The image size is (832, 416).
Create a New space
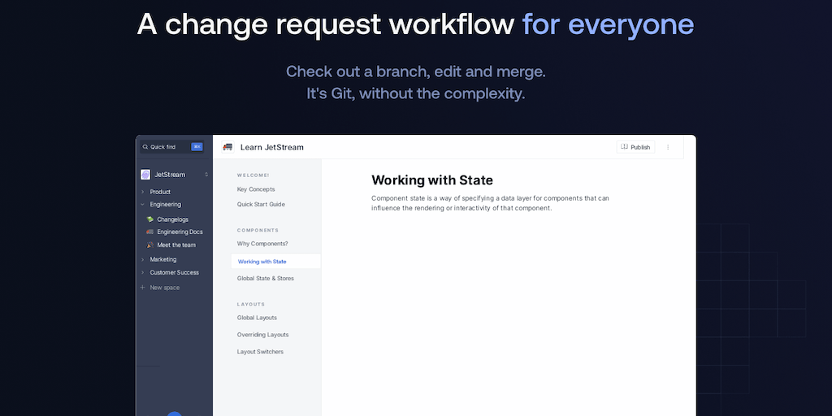pos(164,288)
